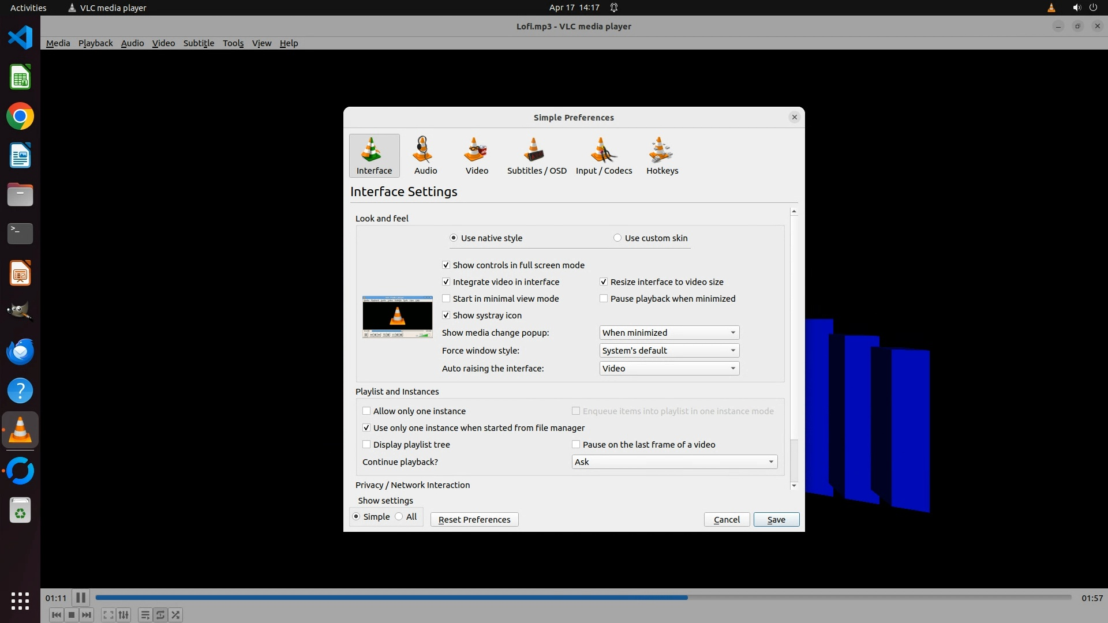Click the shuffle (random) playback icon
This screenshot has width=1108, height=623.
[176, 615]
